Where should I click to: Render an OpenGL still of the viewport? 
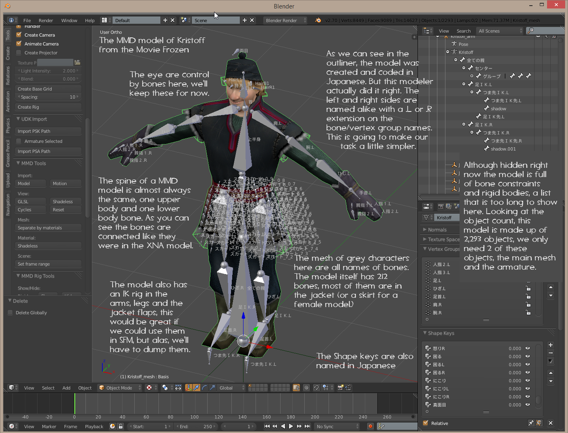341,388
